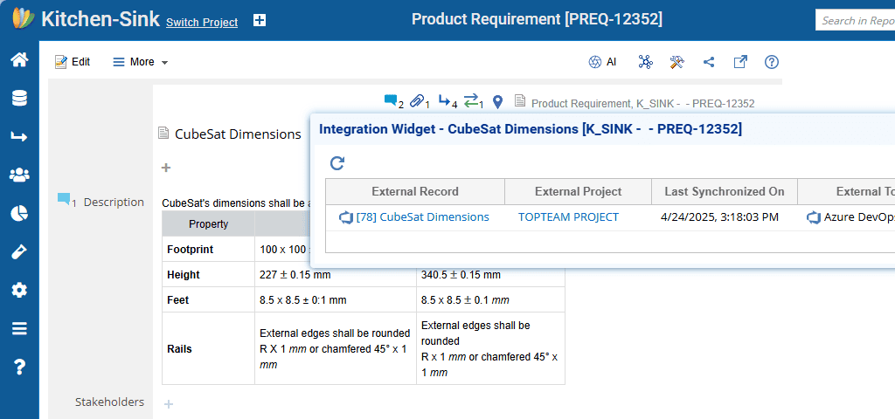This screenshot has width=895, height=419.
Task: Open the hammer and wrench tools icon
Action: (x=676, y=62)
